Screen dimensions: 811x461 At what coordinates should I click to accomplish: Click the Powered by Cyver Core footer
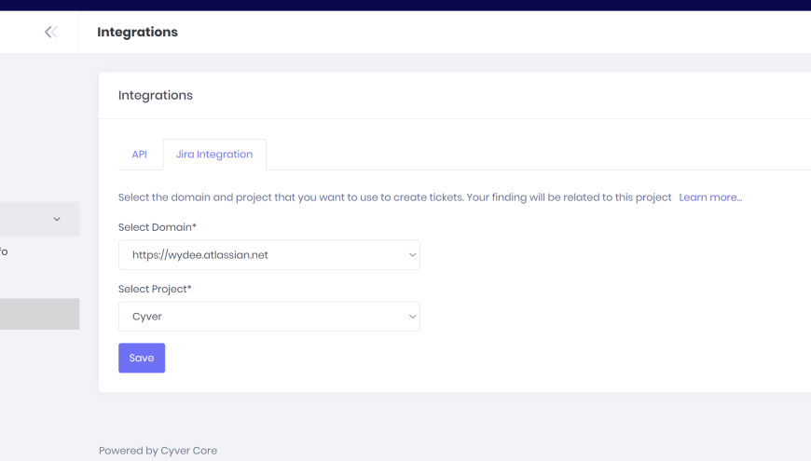[158, 451]
